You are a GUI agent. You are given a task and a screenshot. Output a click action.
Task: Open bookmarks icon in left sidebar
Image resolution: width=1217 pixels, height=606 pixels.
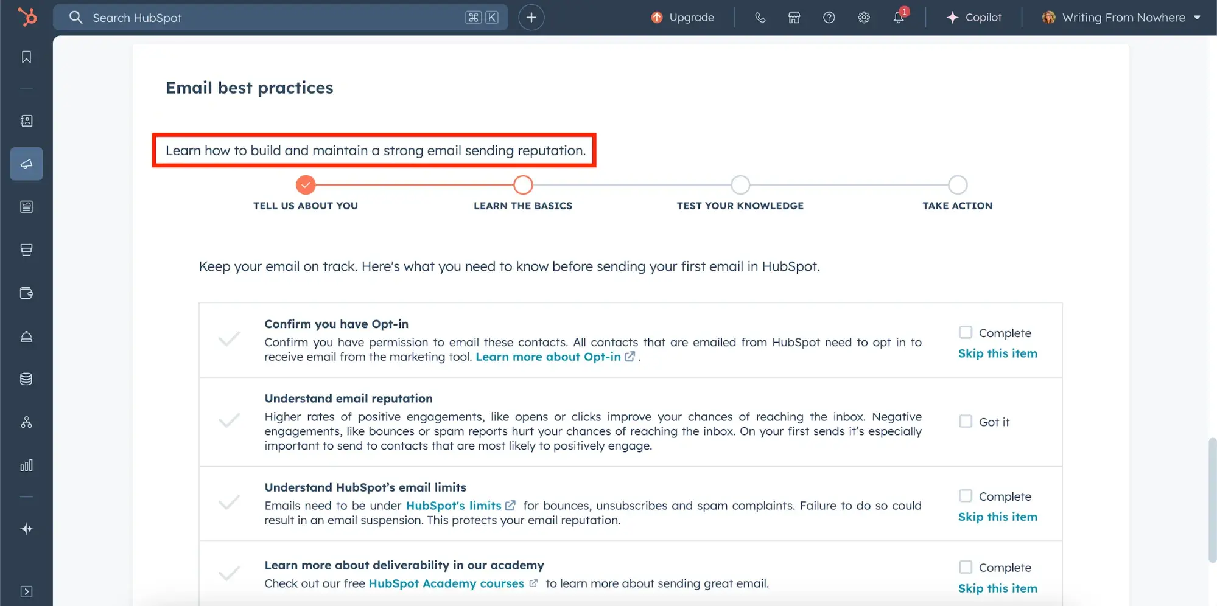26,57
